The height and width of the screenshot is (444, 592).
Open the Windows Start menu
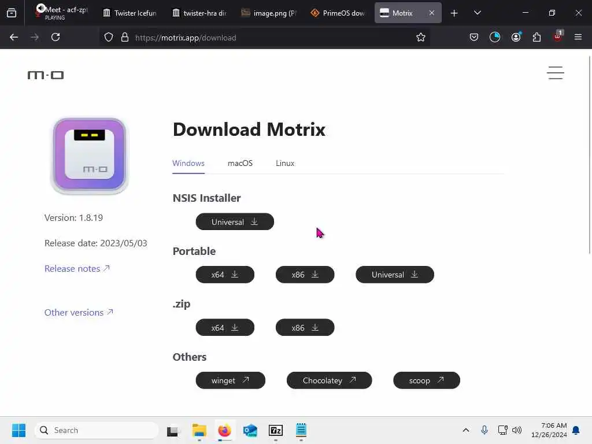click(18, 430)
